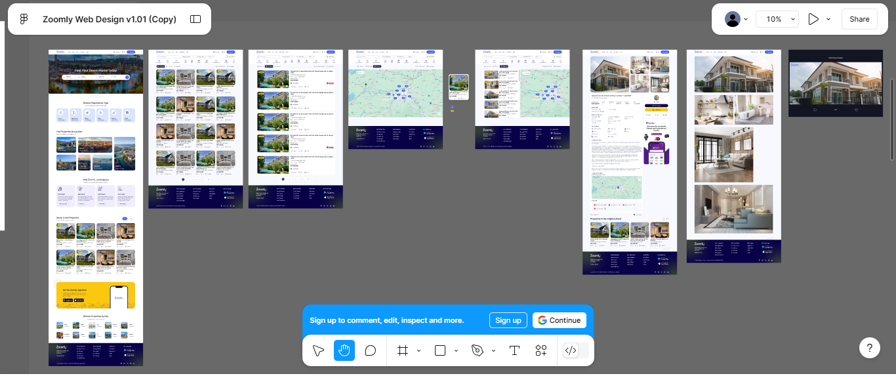This screenshot has width=896, height=376.
Task: Open the 10% zoom level dropdown
Action: (x=777, y=19)
